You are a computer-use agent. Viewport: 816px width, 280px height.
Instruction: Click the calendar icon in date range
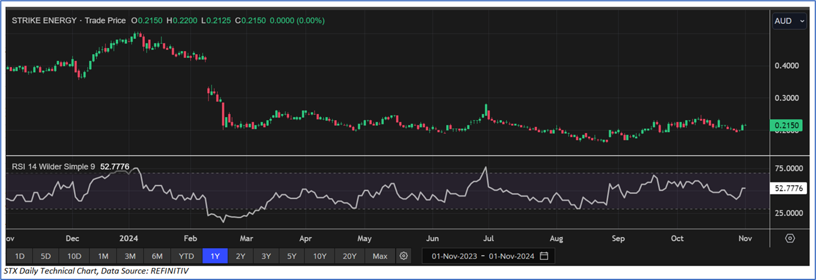coord(544,256)
